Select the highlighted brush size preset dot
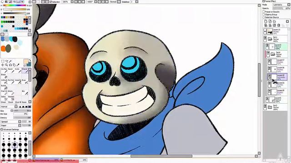 (x=15, y=145)
